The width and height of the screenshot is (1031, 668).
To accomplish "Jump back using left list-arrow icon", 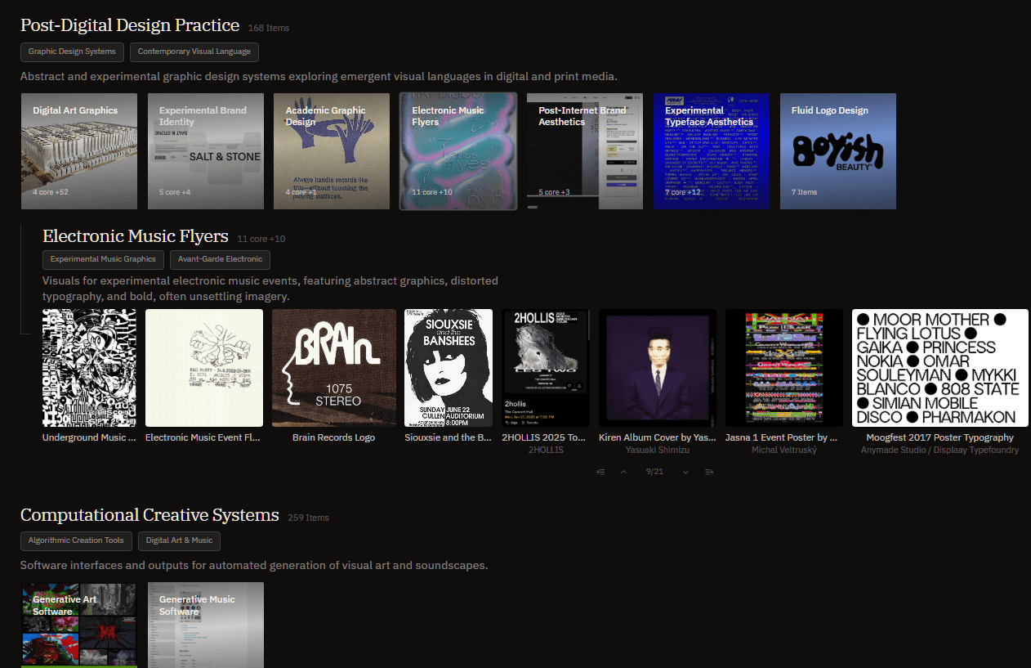I will [x=600, y=472].
